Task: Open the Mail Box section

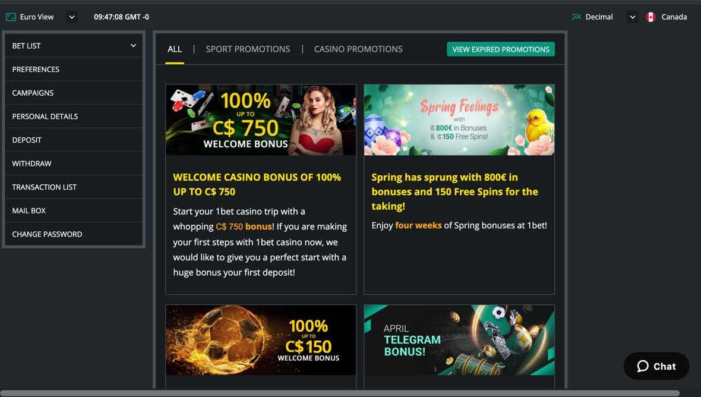Action: tap(74, 210)
